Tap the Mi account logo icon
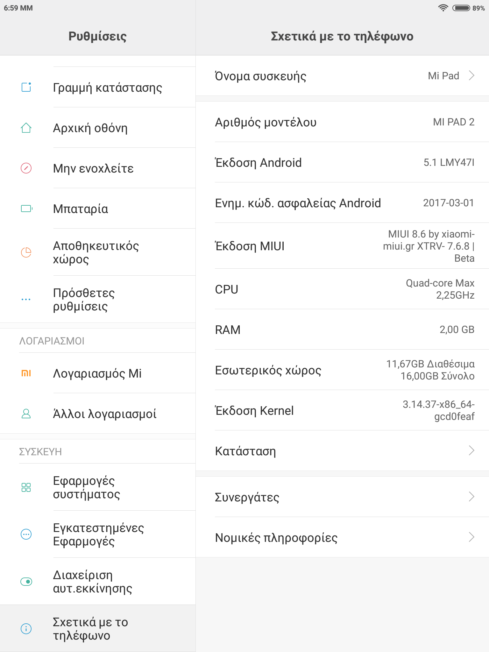489x652 pixels. tap(26, 373)
